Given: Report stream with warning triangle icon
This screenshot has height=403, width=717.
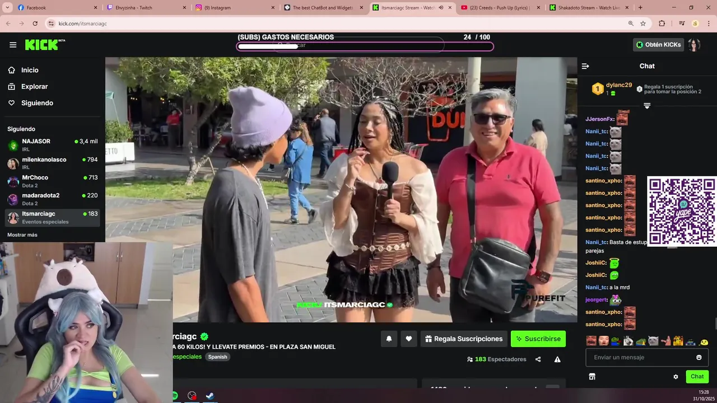Looking at the screenshot, I should click(x=557, y=359).
